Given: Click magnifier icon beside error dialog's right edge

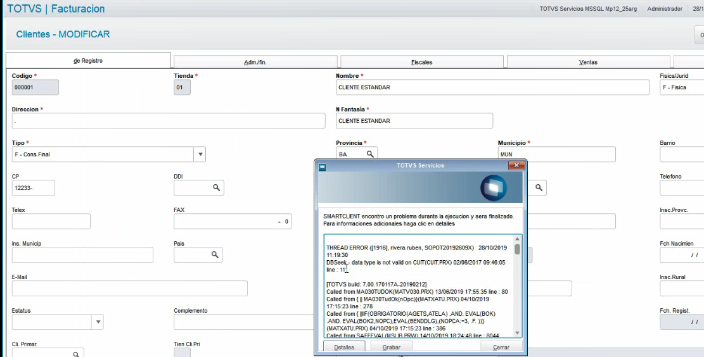Looking at the screenshot, I should 539,187.
